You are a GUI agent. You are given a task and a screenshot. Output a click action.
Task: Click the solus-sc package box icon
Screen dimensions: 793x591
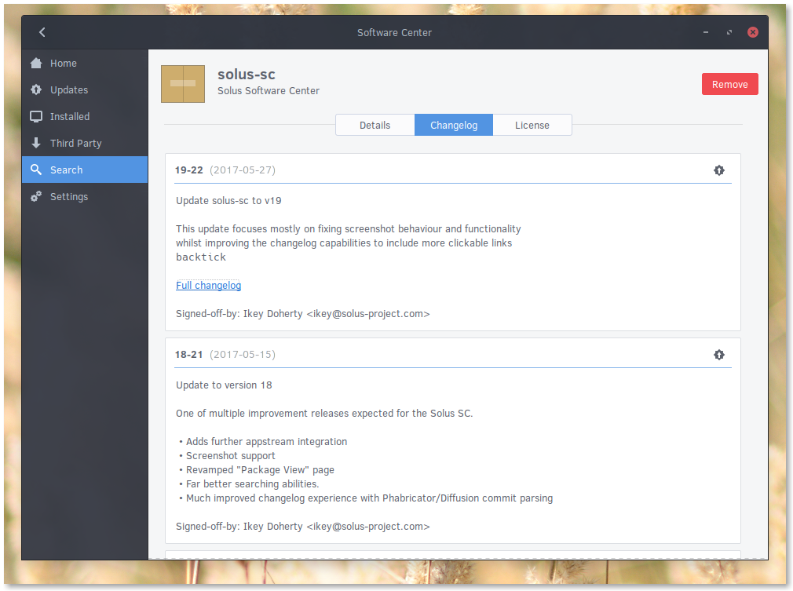183,84
